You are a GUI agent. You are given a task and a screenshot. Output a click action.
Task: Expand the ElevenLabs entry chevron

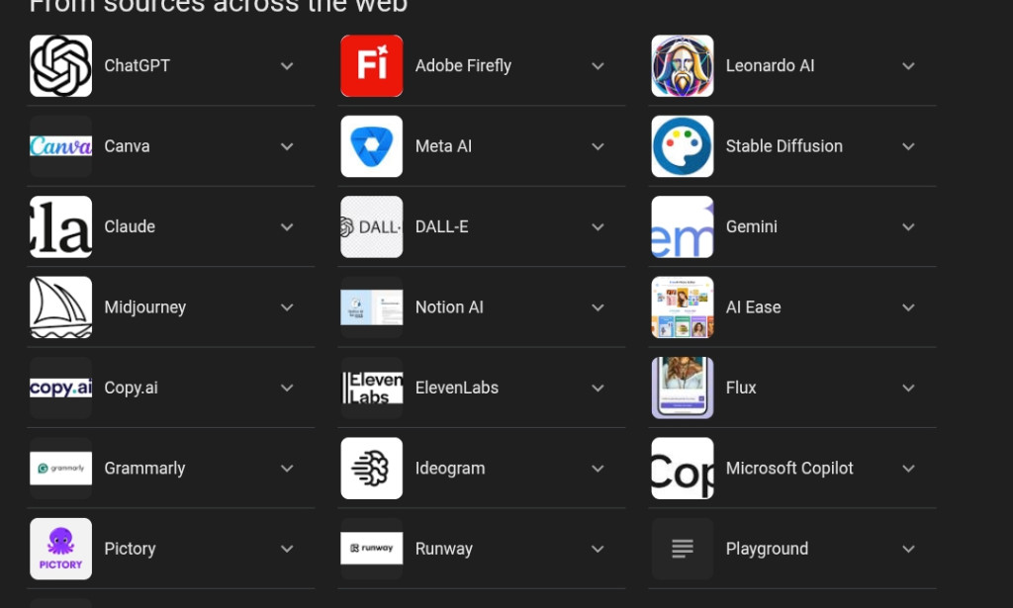click(x=598, y=388)
